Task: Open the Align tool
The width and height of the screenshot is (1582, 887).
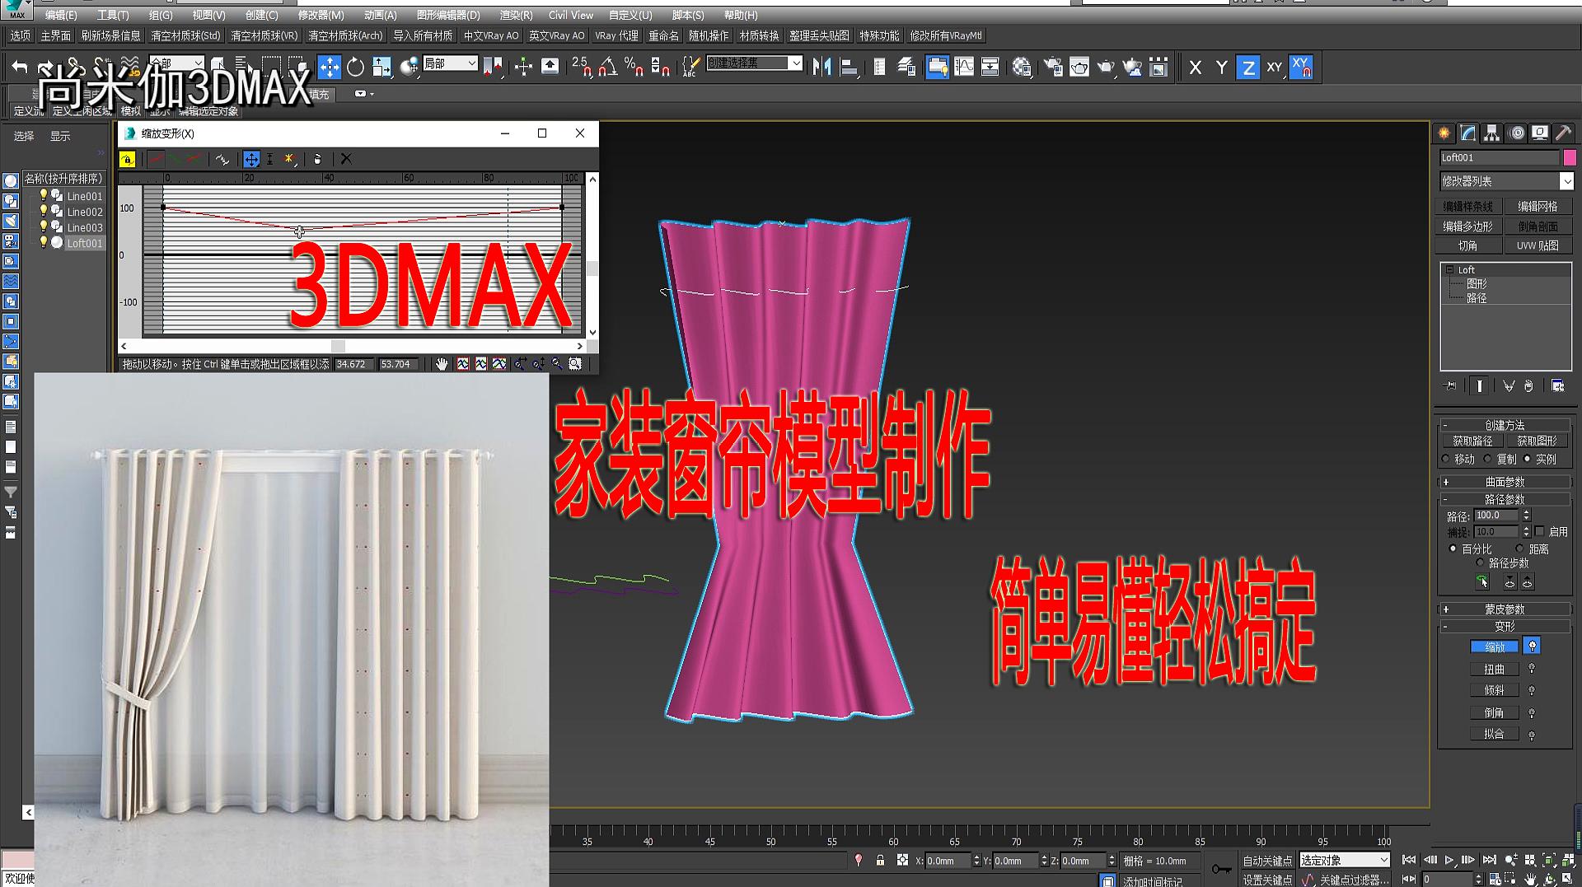Action: pyautogui.click(x=849, y=68)
